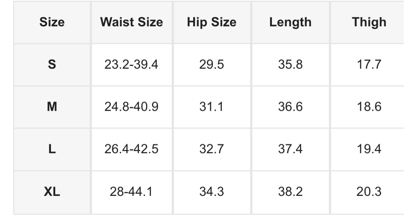Select the L size row label
This screenshot has width=417, height=224.
pyautogui.click(x=52, y=149)
